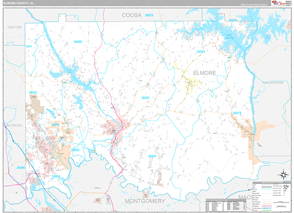Click ZIP code label 36051

pos(29,47)
